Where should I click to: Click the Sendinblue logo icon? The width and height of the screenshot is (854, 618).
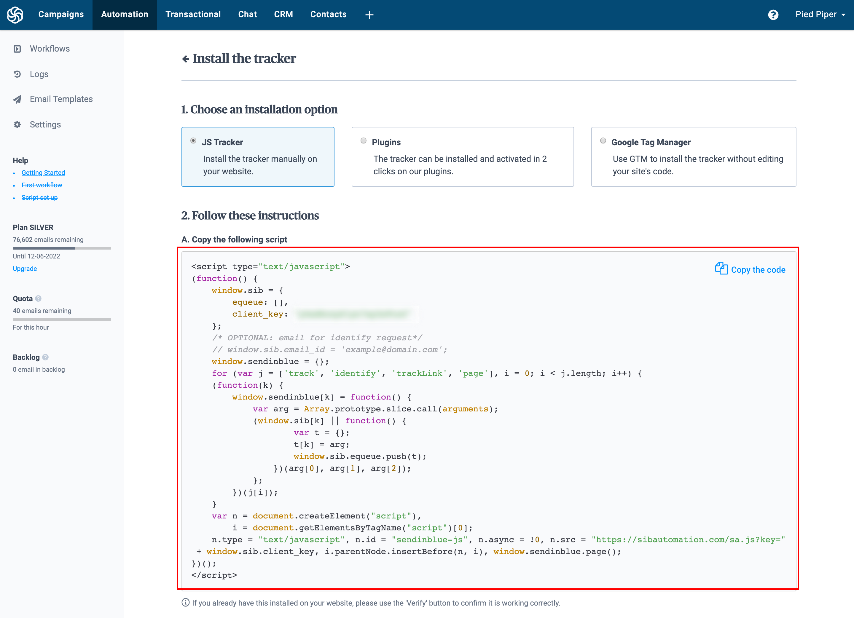(15, 15)
